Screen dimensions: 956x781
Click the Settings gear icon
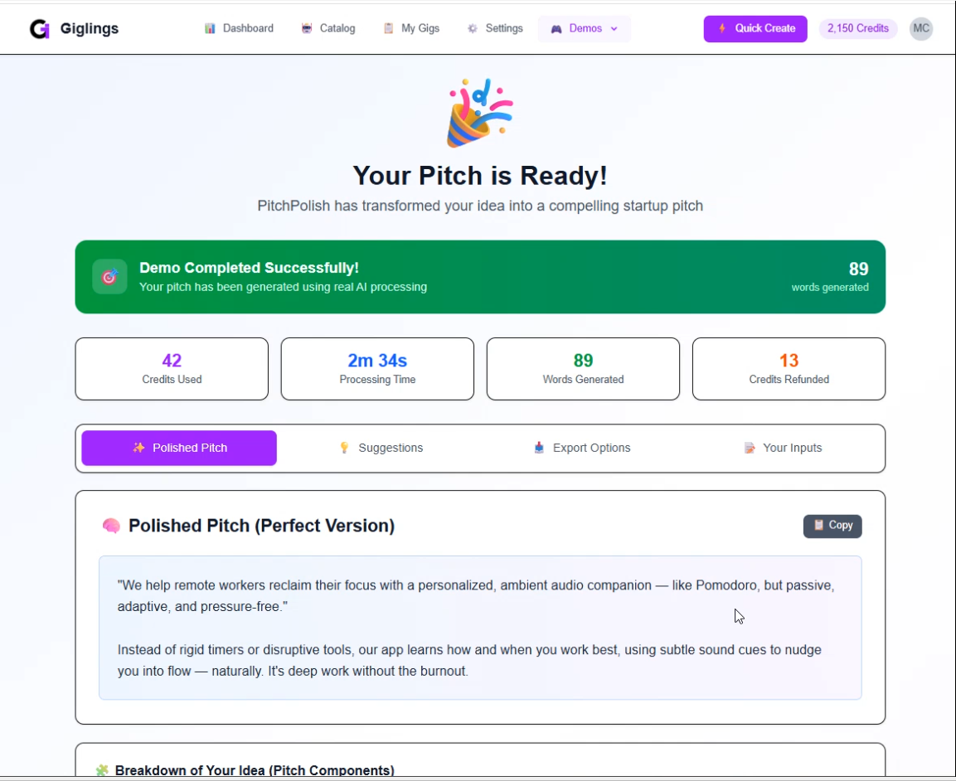click(472, 28)
